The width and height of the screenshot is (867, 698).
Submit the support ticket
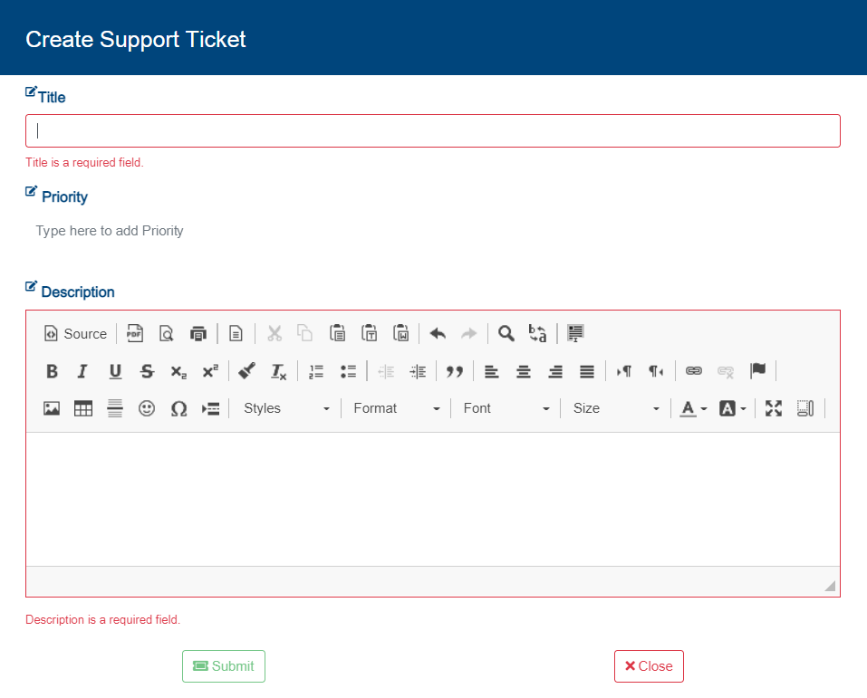coord(224,666)
